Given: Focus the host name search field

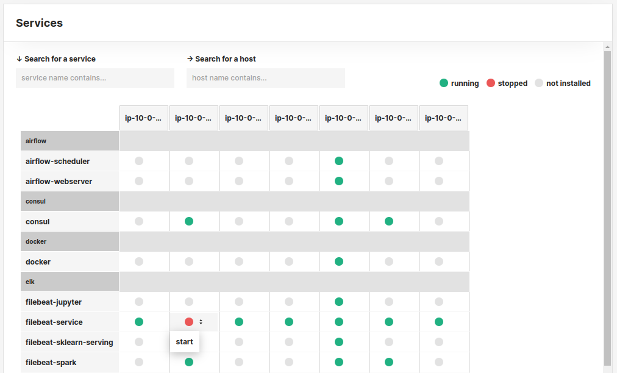Looking at the screenshot, I should 266,78.
